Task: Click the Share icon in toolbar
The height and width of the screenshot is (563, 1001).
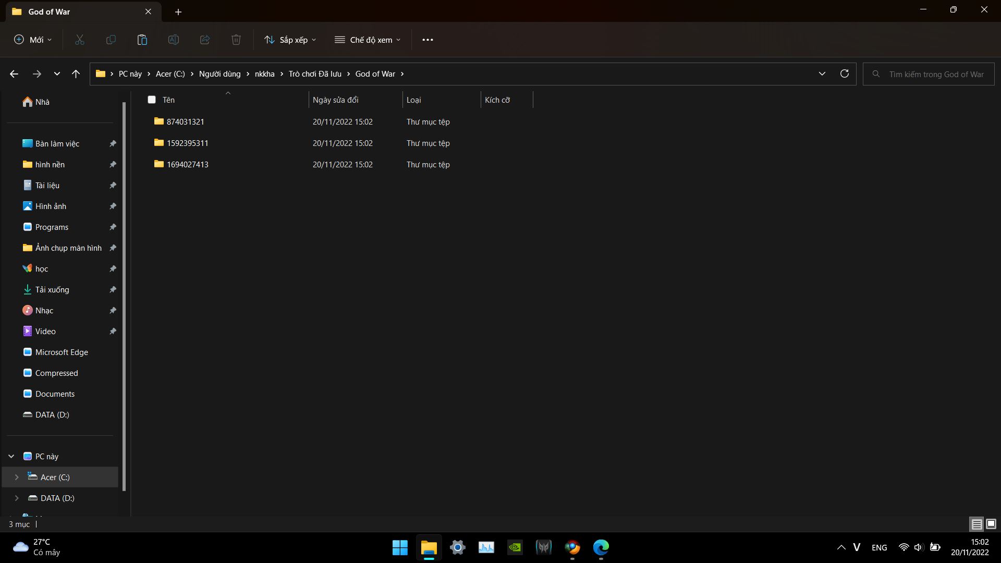Action: click(205, 40)
